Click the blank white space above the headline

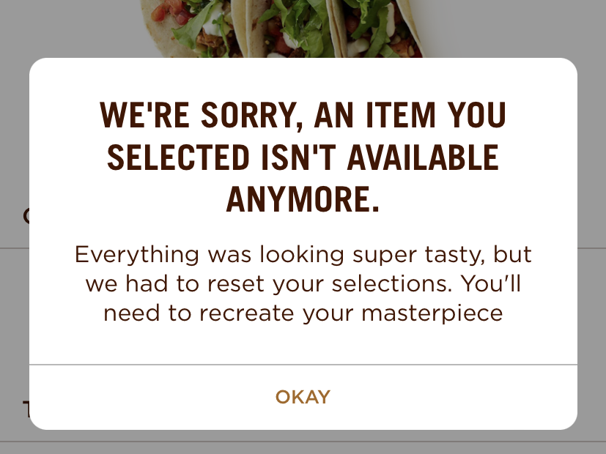[303, 79]
